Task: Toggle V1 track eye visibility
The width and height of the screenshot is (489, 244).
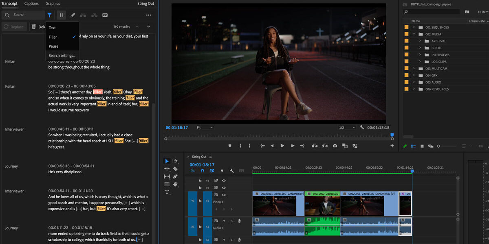Action: click(224, 195)
